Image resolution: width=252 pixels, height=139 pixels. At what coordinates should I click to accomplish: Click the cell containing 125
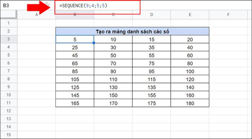point(75,87)
